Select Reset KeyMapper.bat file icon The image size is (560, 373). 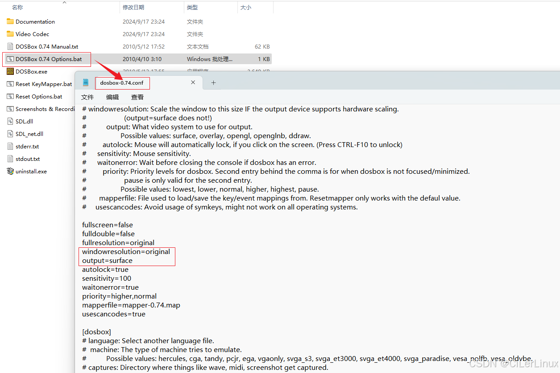click(x=10, y=84)
